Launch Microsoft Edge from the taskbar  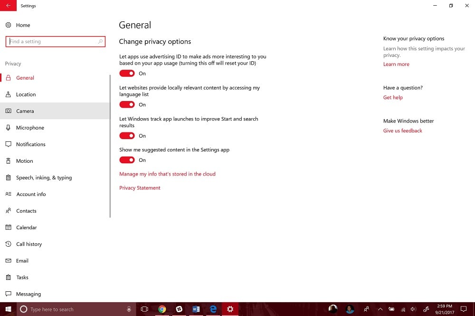pyautogui.click(x=213, y=309)
